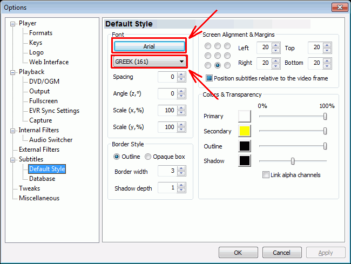Decrease the Bottom margin with down arrow
The height and width of the screenshot is (264, 351).
(327, 66)
